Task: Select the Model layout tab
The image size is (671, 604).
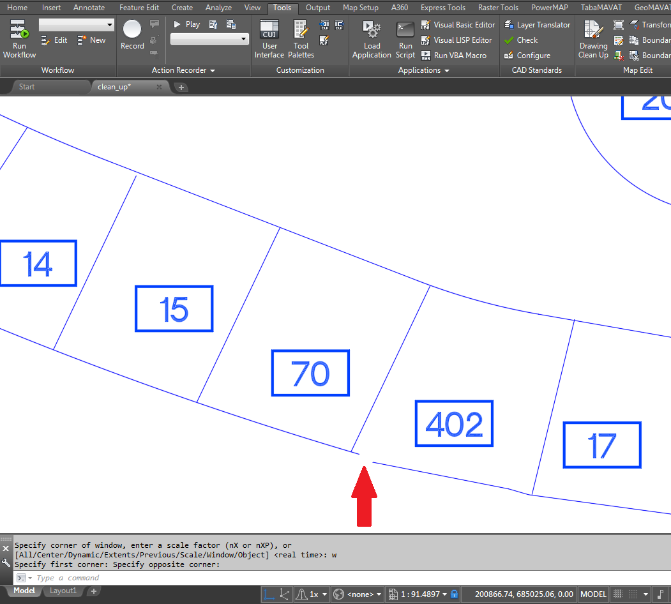Action: [x=24, y=591]
